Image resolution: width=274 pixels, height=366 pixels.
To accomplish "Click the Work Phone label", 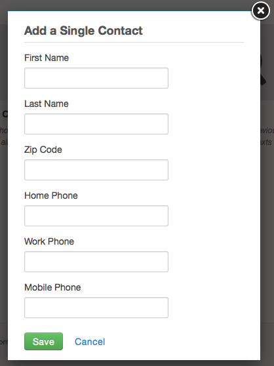I will (x=49, y=241).
